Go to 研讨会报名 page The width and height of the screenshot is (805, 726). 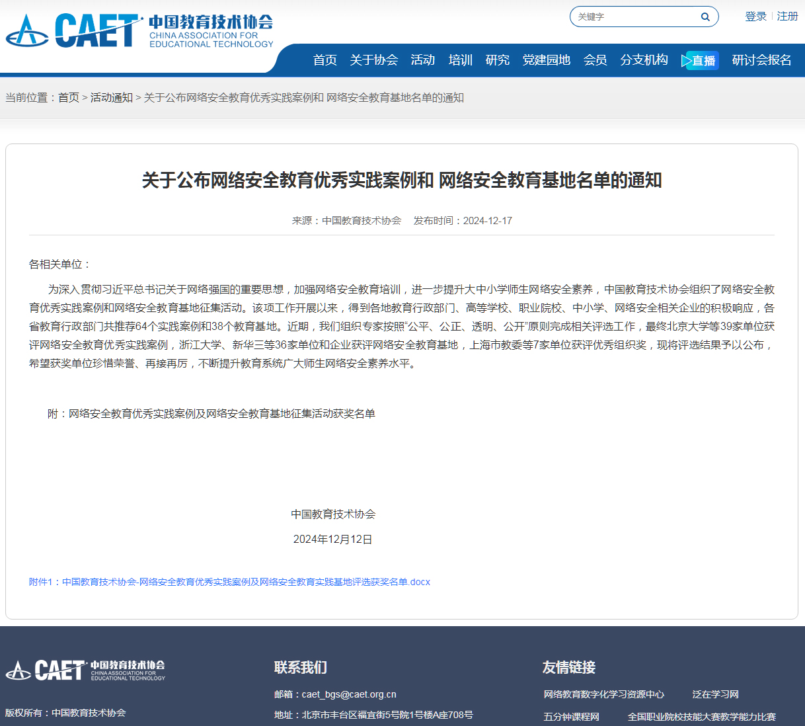click(x=761, y=60)
